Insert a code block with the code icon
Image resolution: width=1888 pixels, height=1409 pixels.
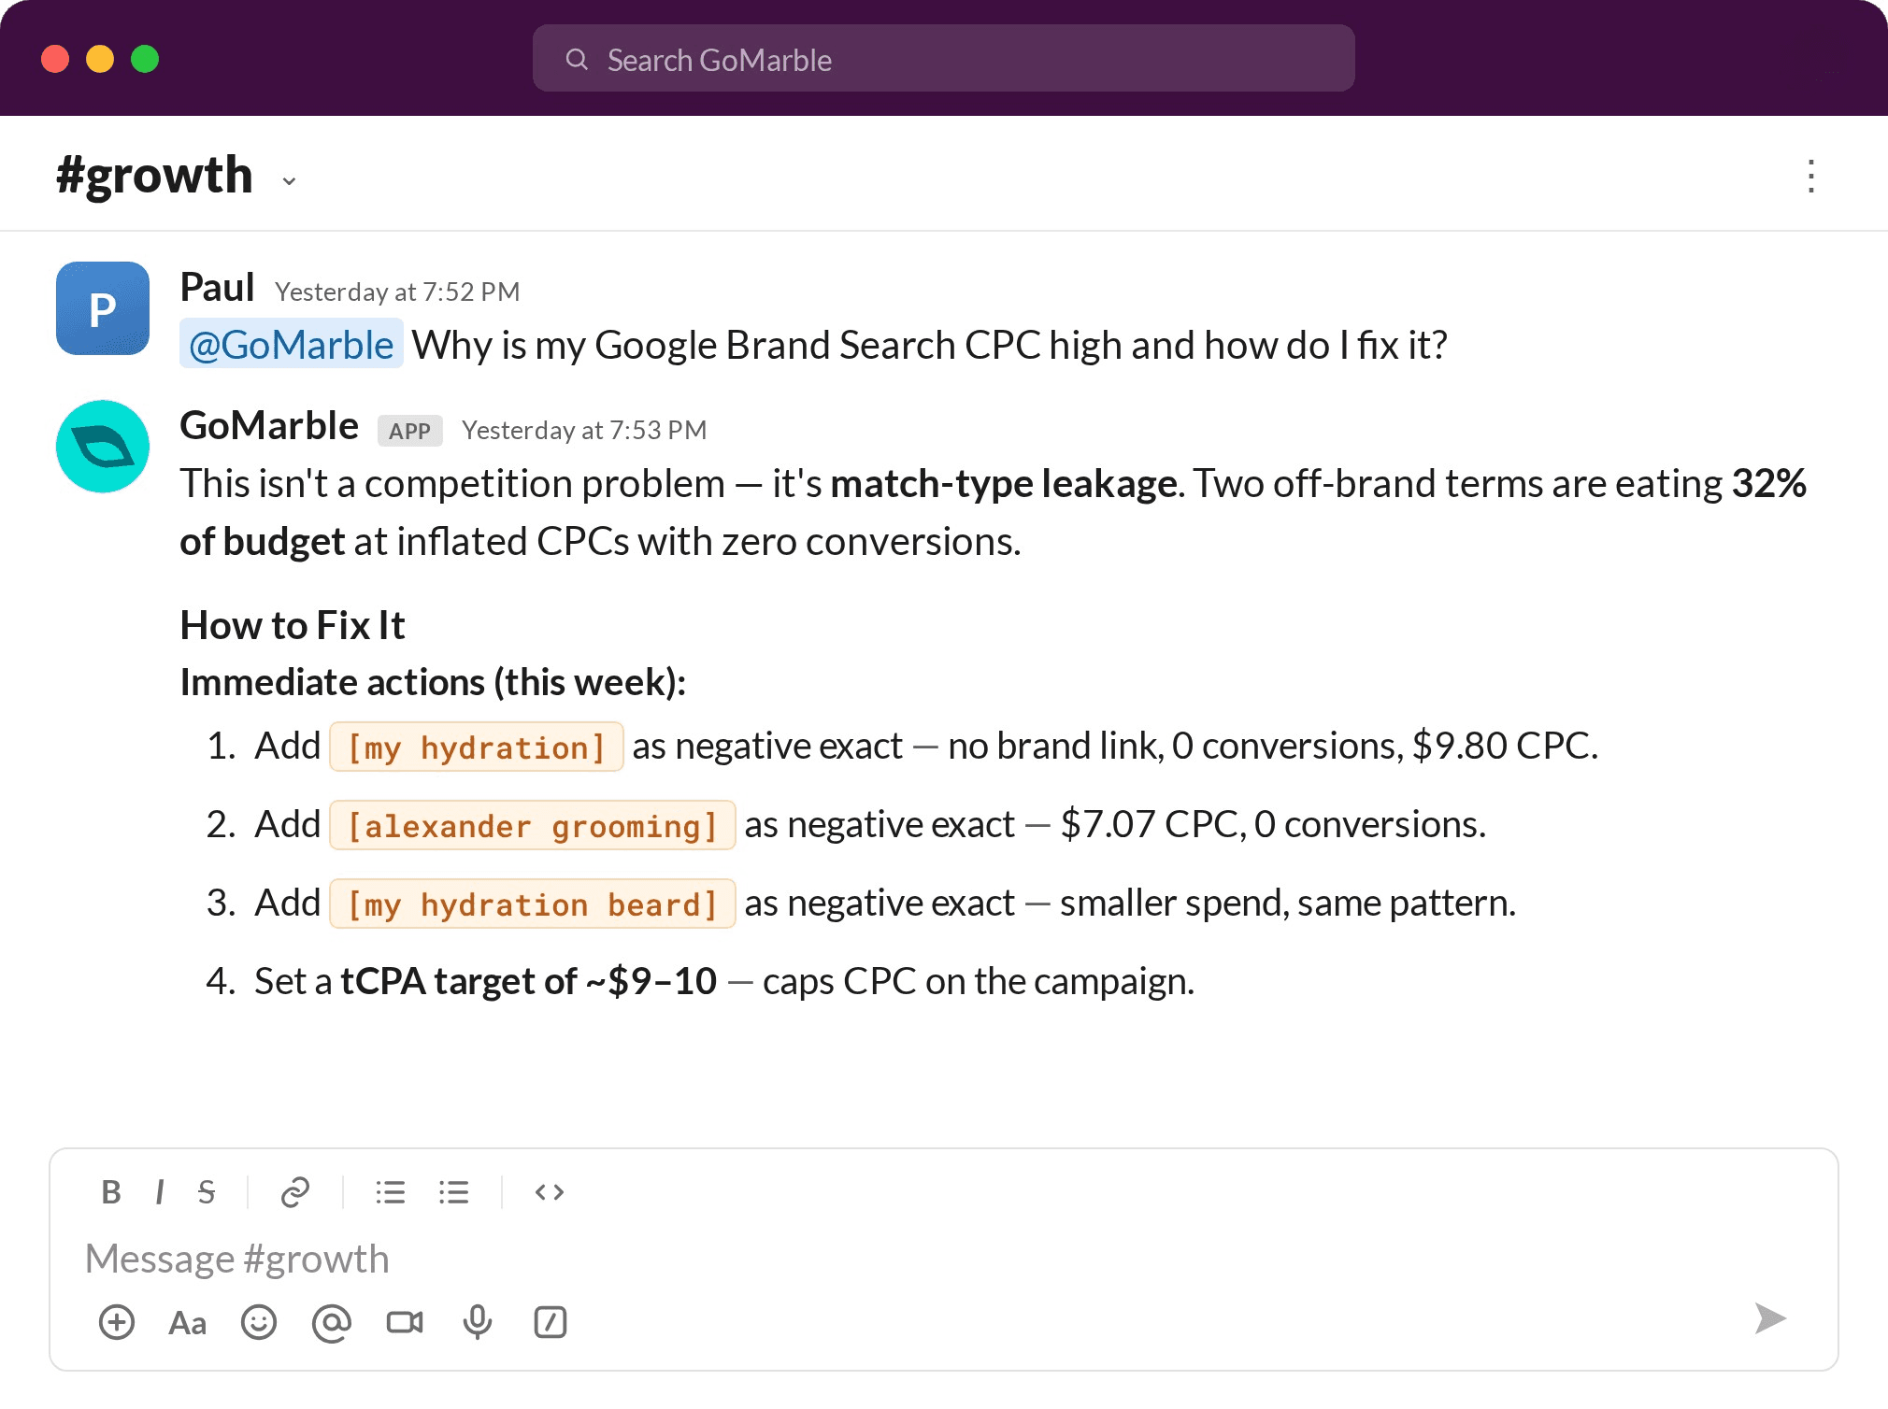tap(550, 1192)
